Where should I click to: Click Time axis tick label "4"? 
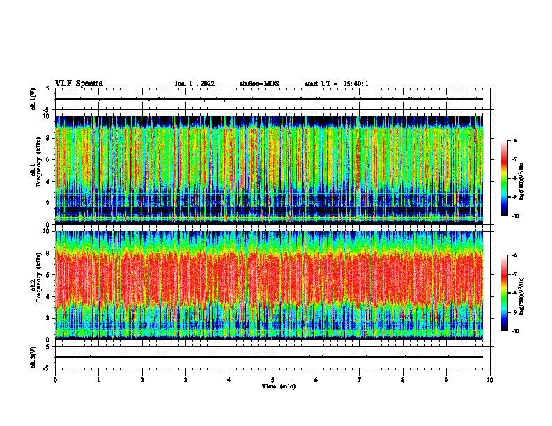click(229, 380)
